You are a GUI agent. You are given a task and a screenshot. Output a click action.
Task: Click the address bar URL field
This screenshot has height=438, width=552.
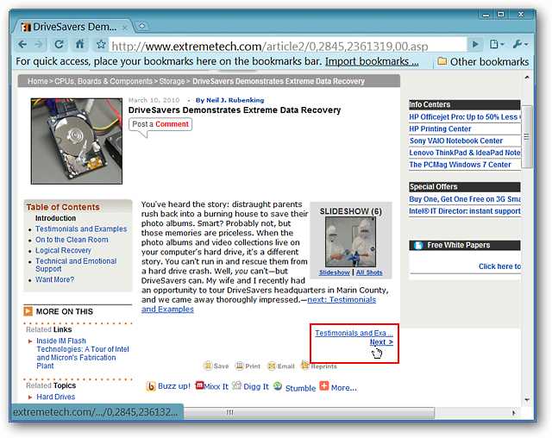tap(287, 46)
